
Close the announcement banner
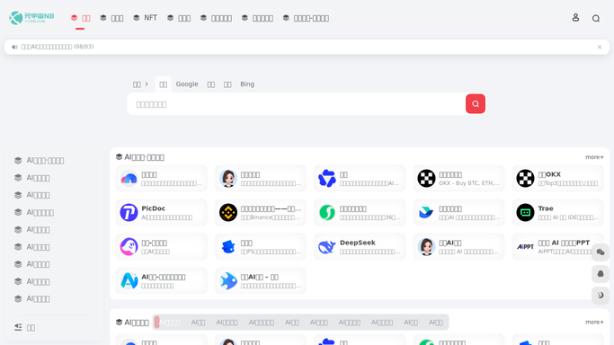point(600,47)
